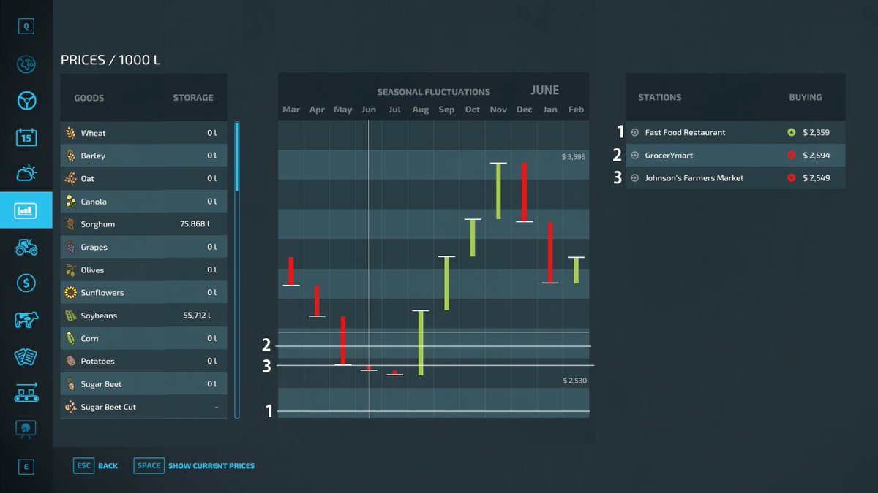Click the STORAGE column header

click(193, 98)
